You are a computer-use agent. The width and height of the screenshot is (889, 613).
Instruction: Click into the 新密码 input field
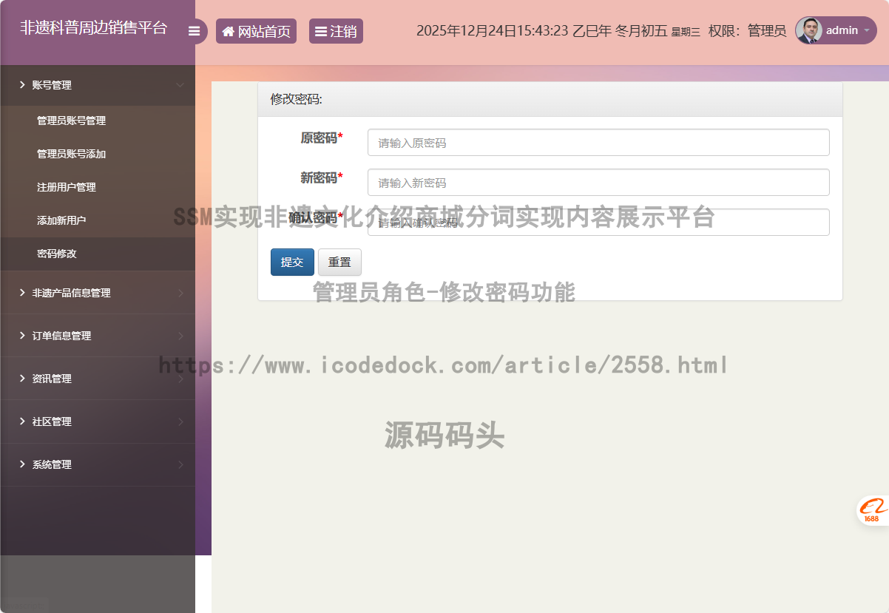(x=598, y=183)
